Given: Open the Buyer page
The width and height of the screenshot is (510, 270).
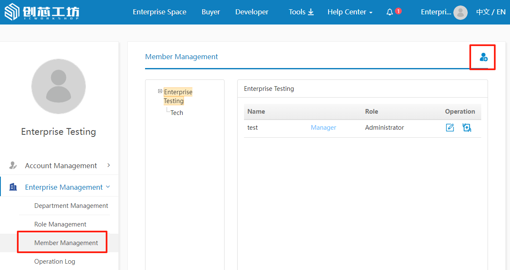Looking at the screenshot, I should (211, 12).
